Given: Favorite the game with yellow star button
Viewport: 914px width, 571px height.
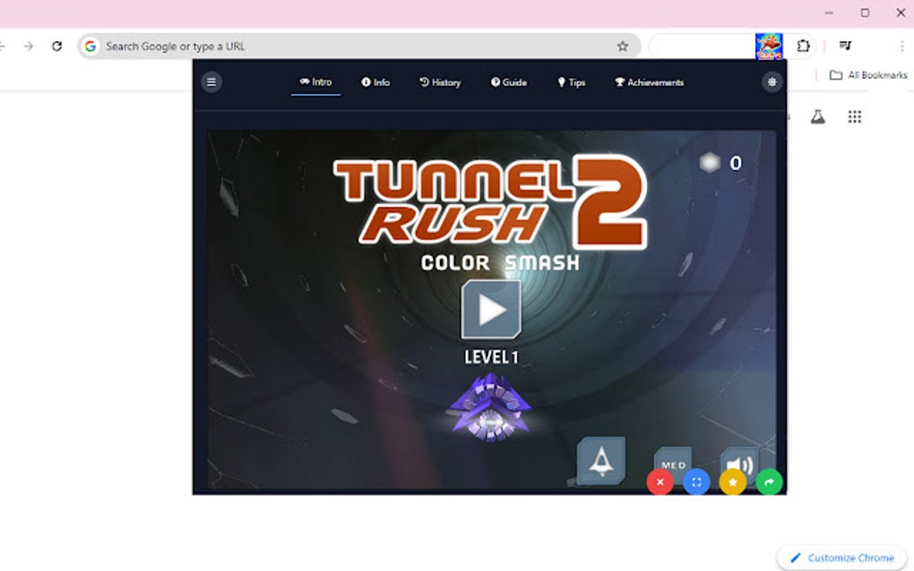Looking at the screenshot, I should 733,482.
